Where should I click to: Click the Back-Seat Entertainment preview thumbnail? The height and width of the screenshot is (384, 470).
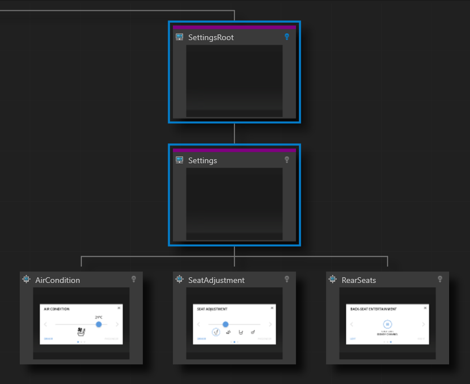(388, 324)
